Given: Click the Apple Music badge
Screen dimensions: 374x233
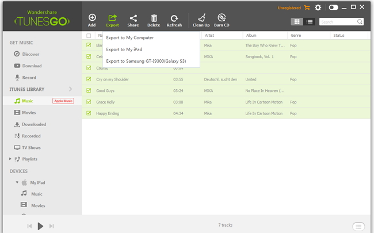Looking at the screenshot, I should pyautogui.click(x=63, y=101).
